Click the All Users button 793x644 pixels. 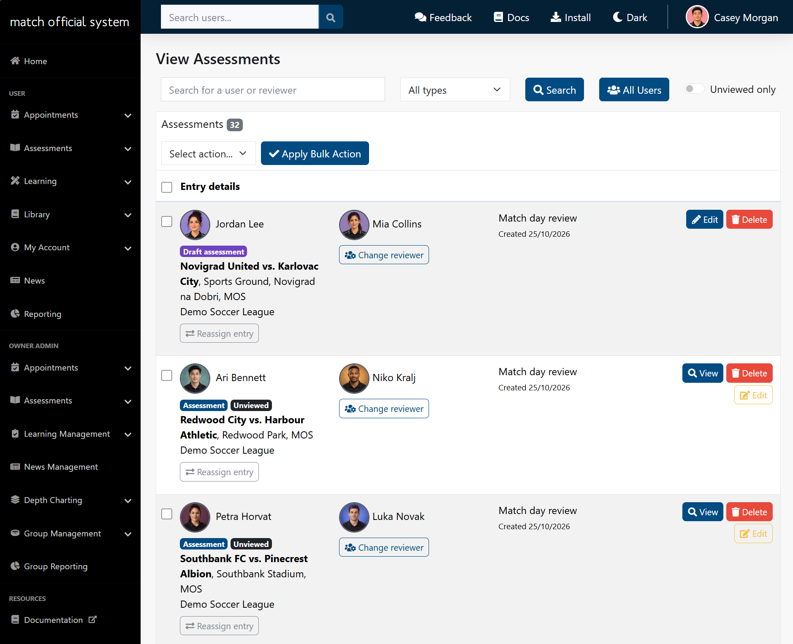point(634,89)
